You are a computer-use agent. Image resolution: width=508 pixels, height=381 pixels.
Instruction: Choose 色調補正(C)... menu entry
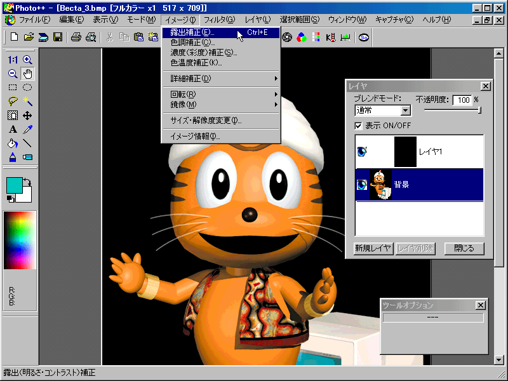(x=220, y=43)
